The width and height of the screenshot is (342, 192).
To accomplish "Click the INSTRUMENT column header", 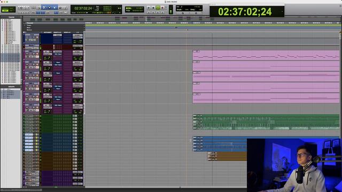I will [48, 33].
